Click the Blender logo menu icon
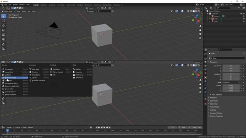The width and height of the screenshot is (246, 138). tap(2, 5)
